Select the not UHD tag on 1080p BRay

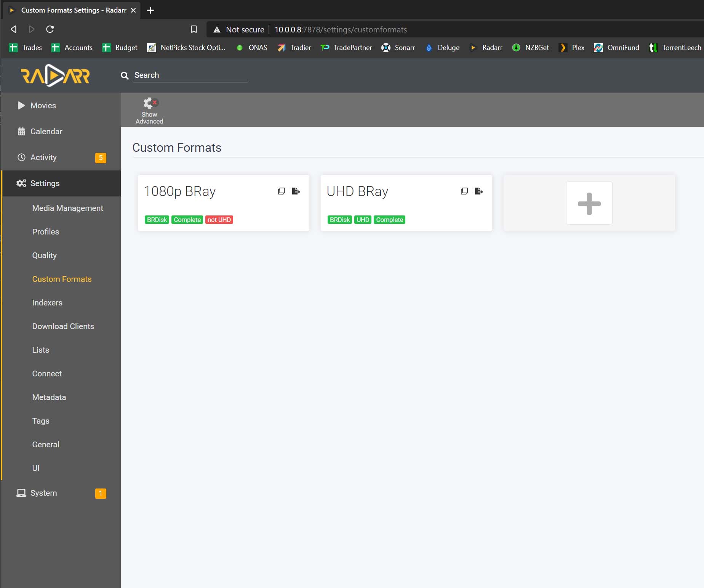pyautogui.click(x=219, y=220)
